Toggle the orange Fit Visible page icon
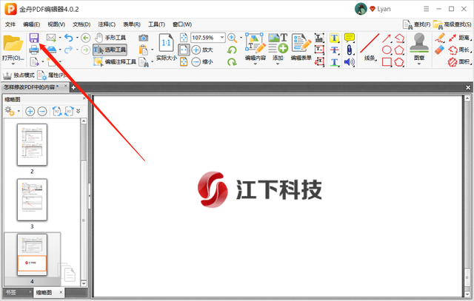The image size is (474, 301). pos(184,62)
